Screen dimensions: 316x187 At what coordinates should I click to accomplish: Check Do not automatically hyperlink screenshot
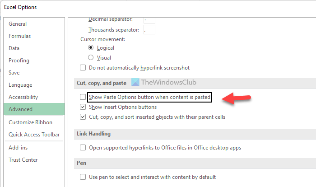(x=83, y=68)
